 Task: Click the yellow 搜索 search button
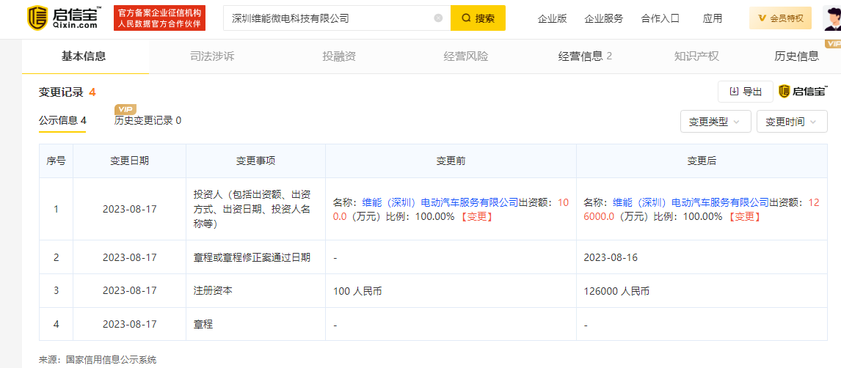click(x=478, y=18)
